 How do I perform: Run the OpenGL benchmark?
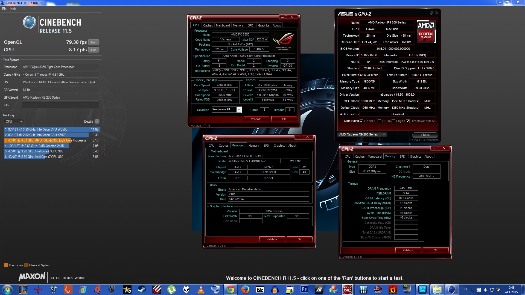pos(94,42)
